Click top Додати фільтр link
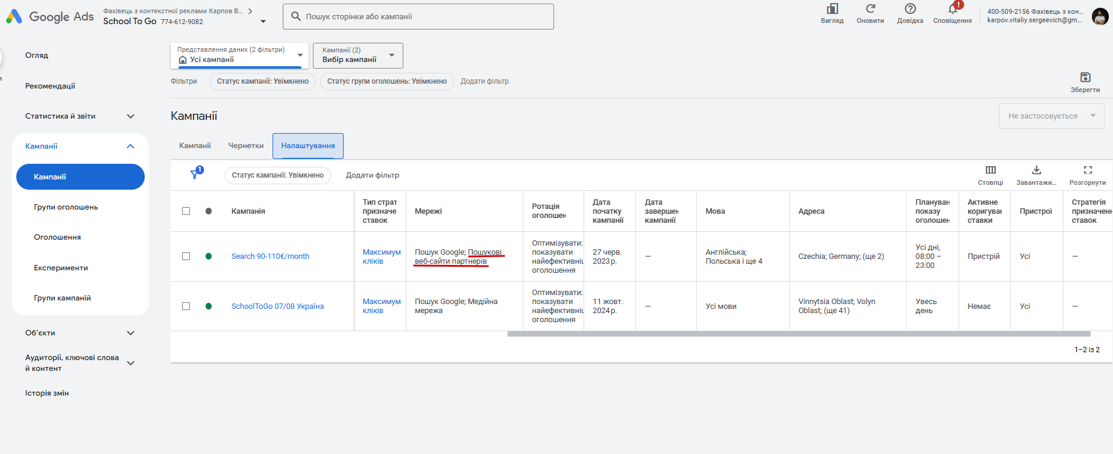This screenshot has height=454, width=1113. (x=485, y=81)
